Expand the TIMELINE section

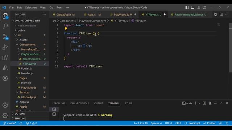(20, 118)
